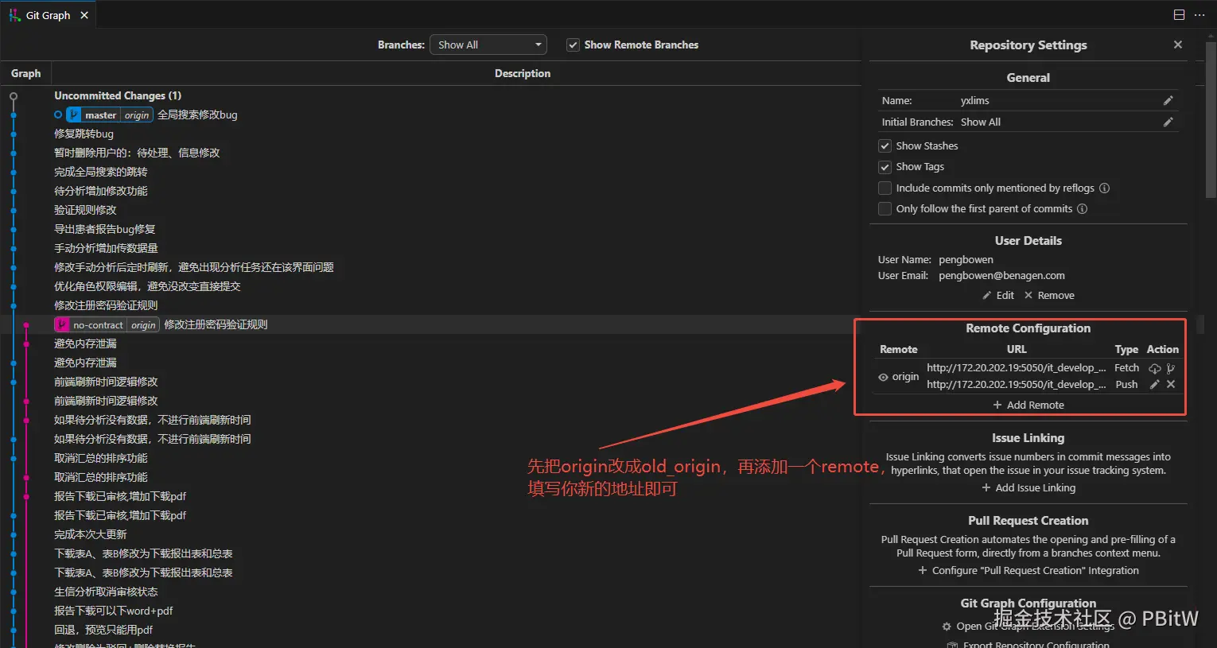Add a new Remote
Viewport: 1217px width, 648px height.
[1028, 405]
